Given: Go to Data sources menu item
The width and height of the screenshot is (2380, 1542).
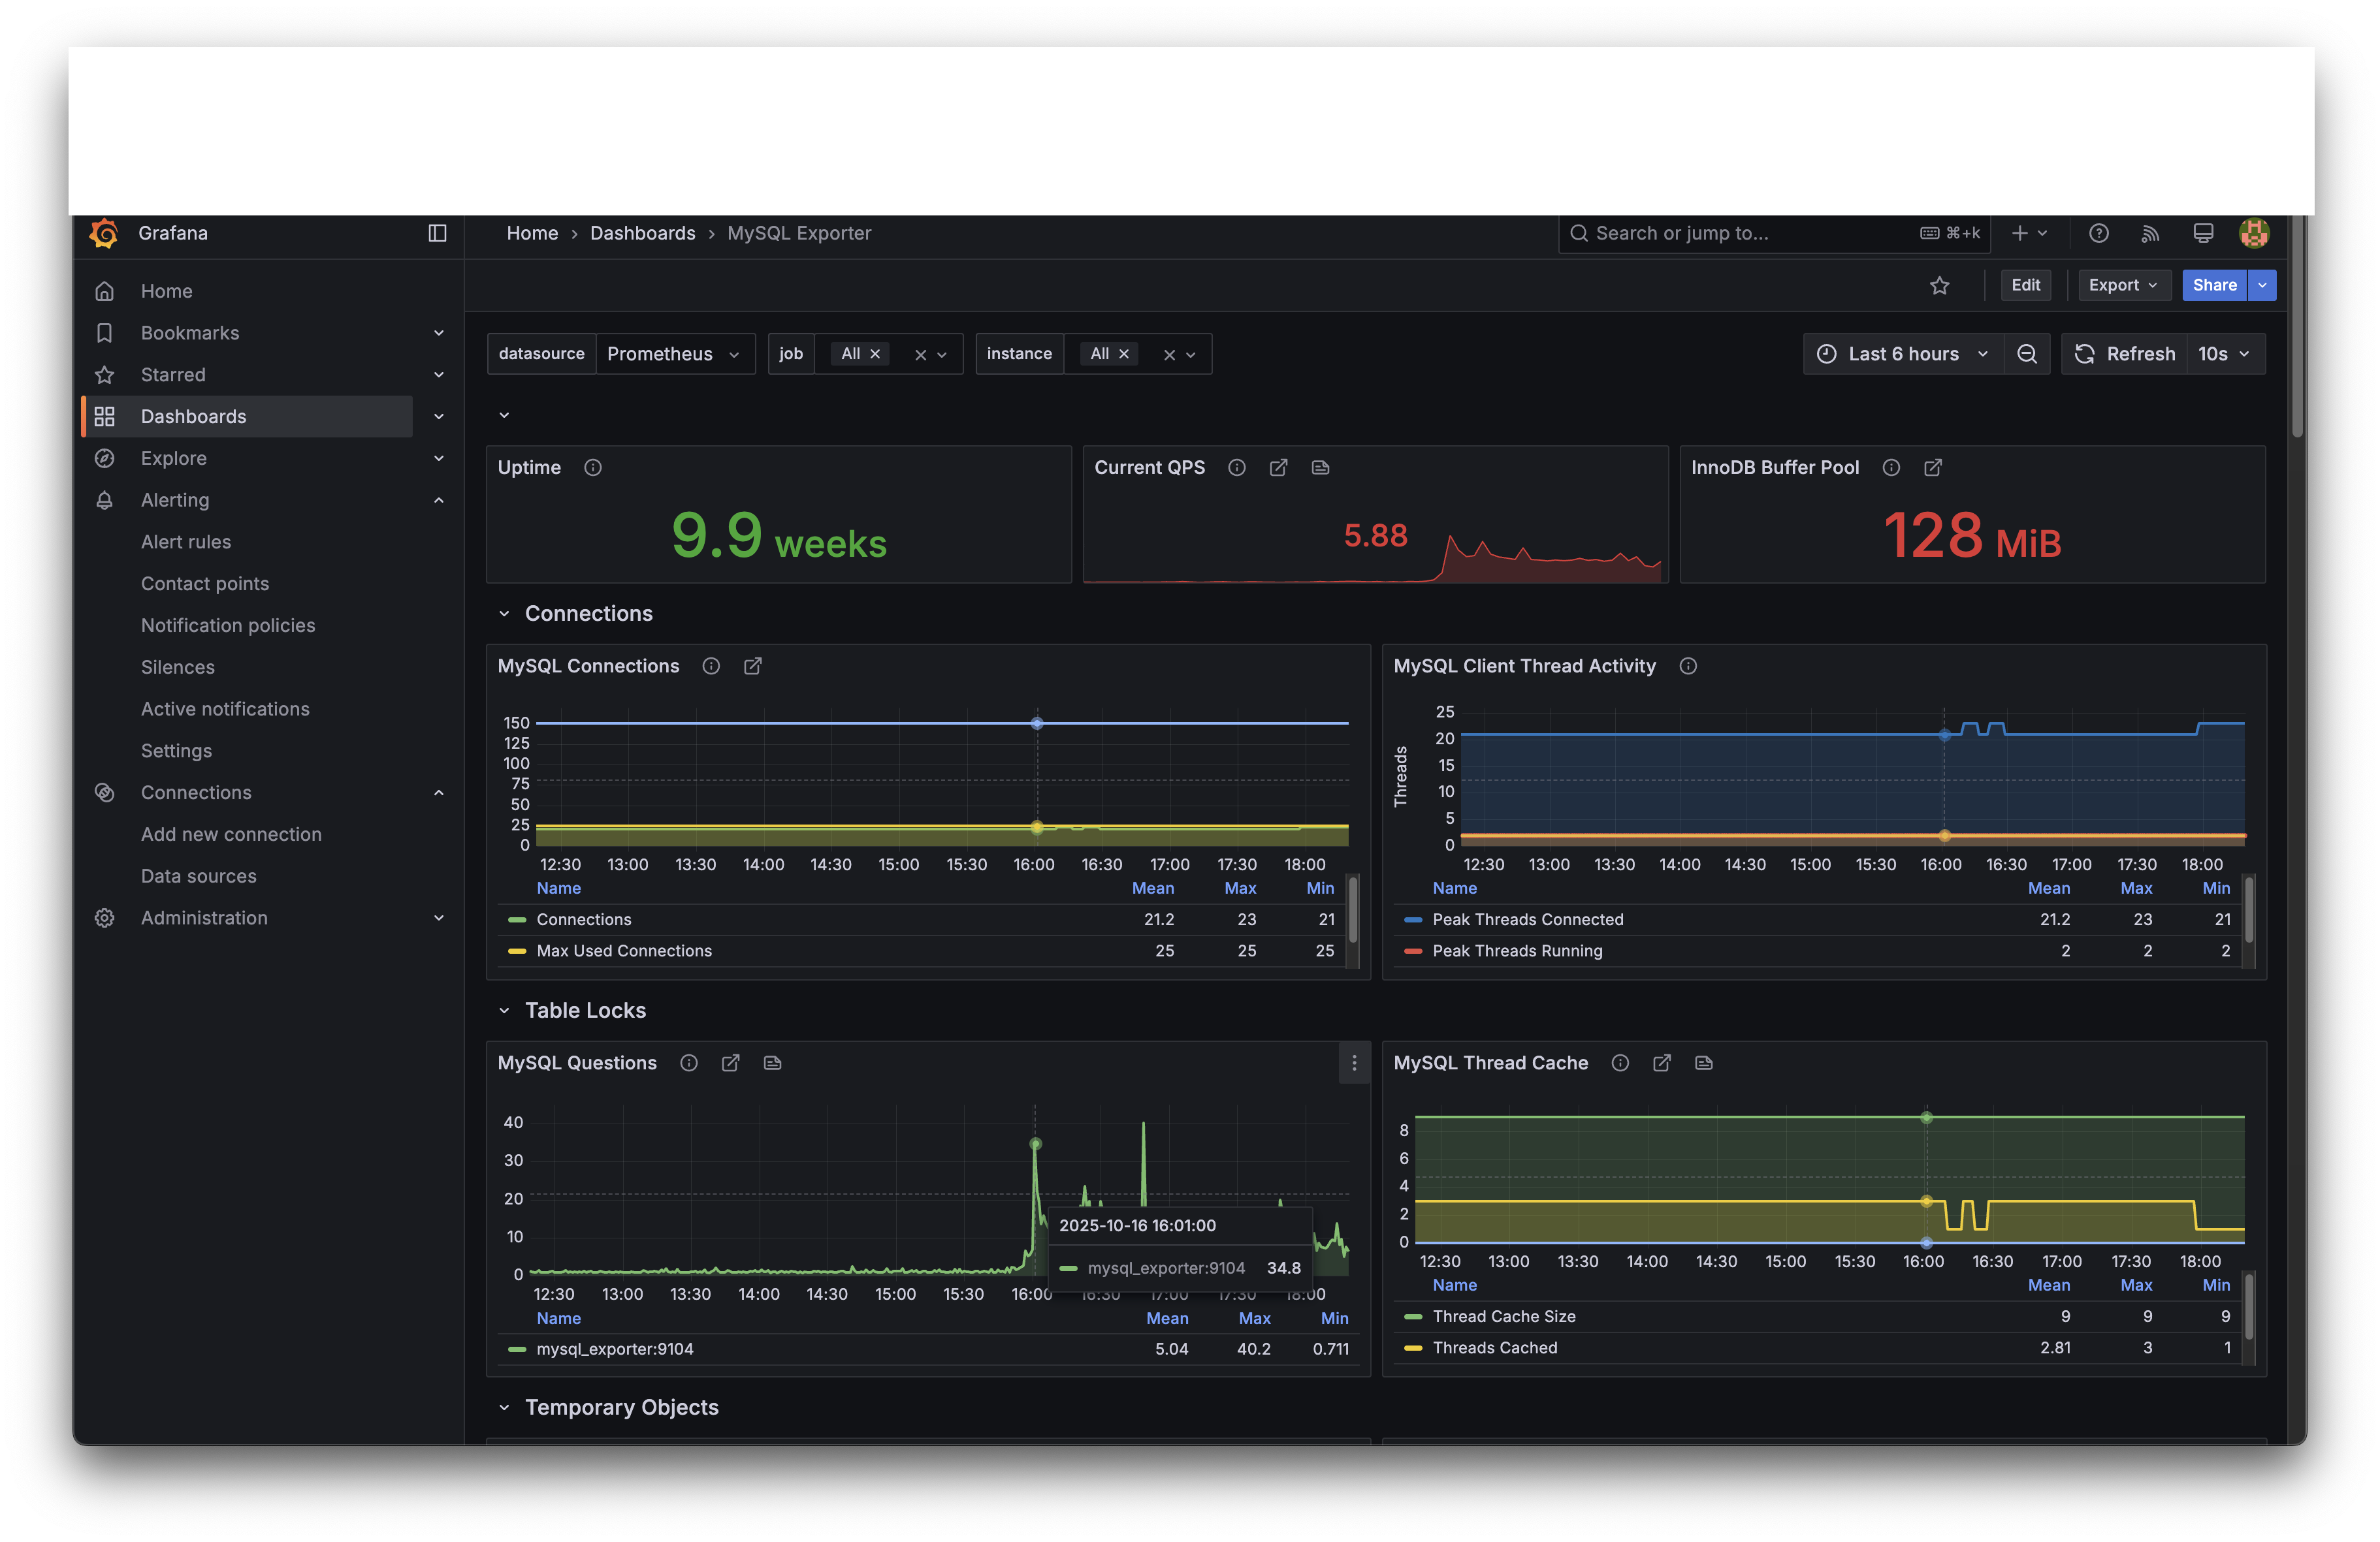Looking at the screenshot, I should pyautogui.click(x=198, y=875).
